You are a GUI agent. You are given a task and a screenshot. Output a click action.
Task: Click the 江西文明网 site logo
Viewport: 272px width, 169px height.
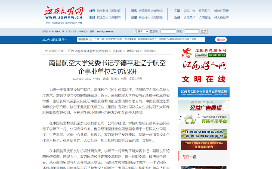click(x=64, y=13)
